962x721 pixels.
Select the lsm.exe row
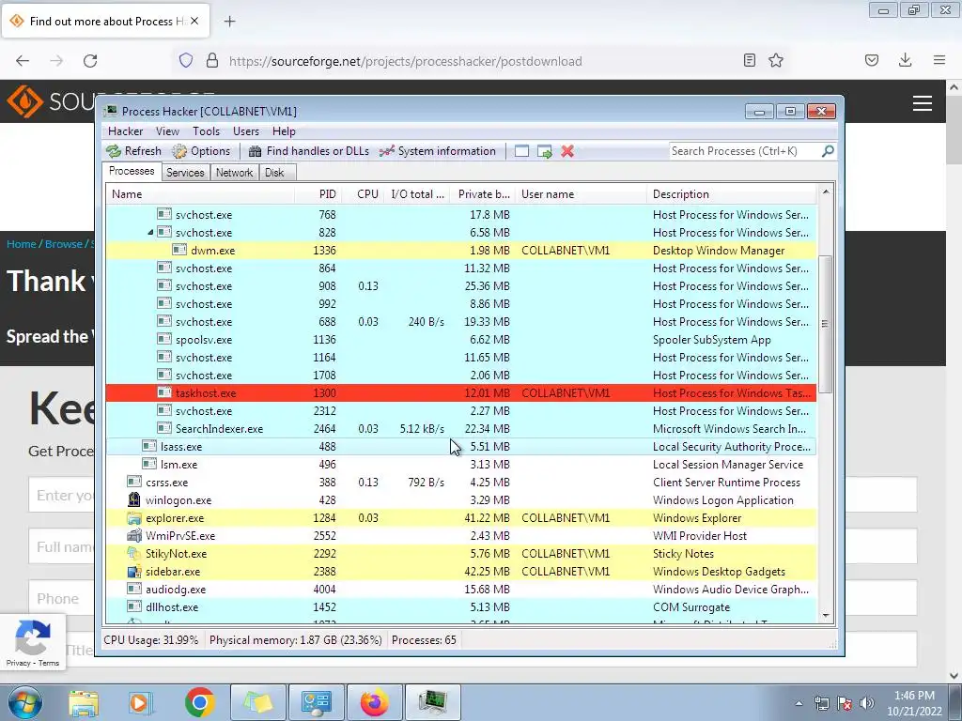point(460,464)
